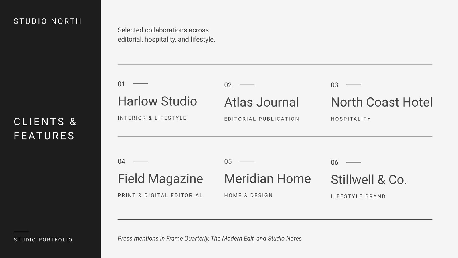Click the INTERIOR & LIFESTYLE category label
Image resolution: width=458 pixels, height=258 pixels.
point(152,118)
